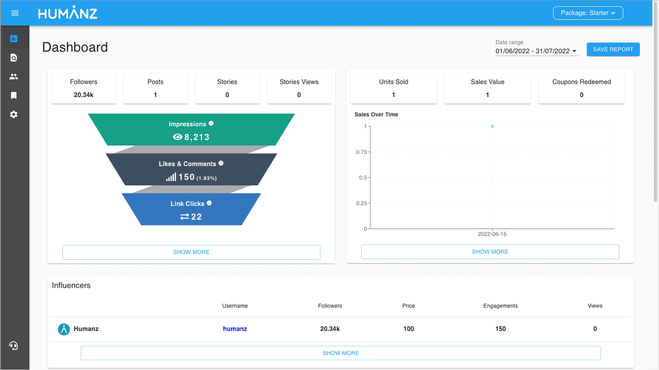Open Settings via the gear icon
Viewport: 659px width, 370px height.
tap(14, 114)
